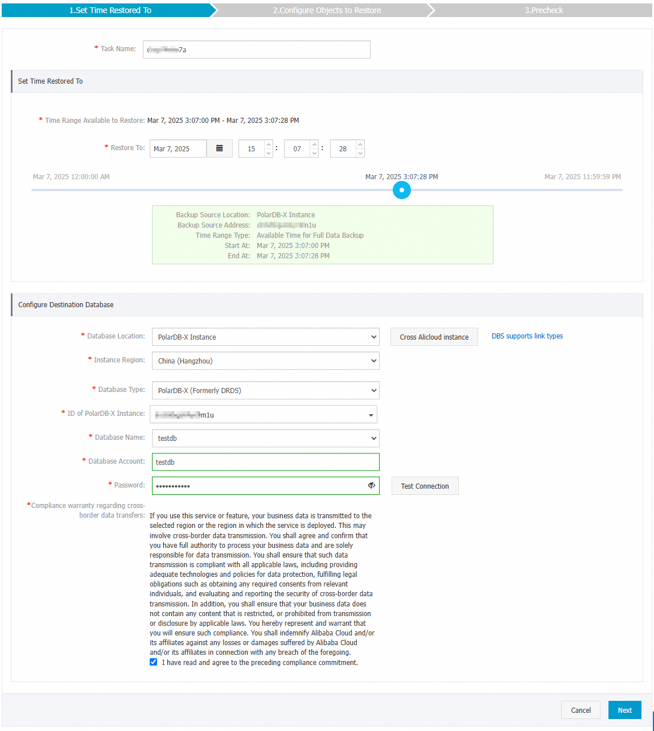Viewport: 654px width, 731px height.
Task: Click the Task Name input field
Action: [x=257, y=49]
